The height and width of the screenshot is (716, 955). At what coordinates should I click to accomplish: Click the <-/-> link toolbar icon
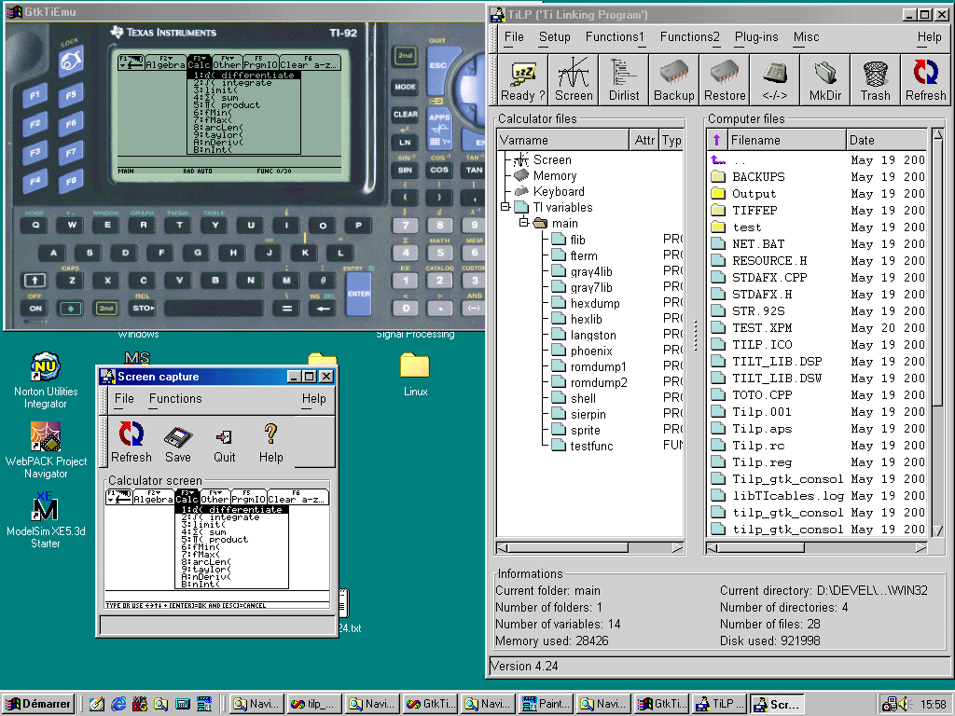[775, 80]
